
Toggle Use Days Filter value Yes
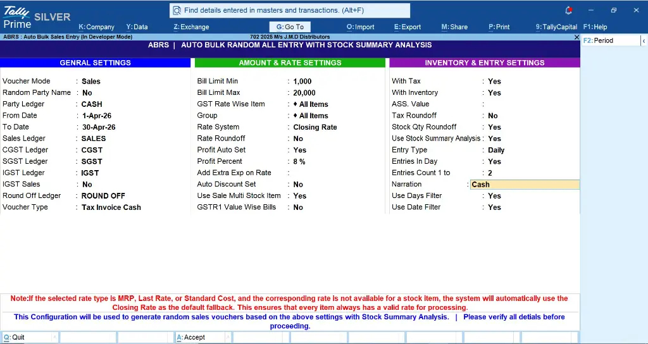[494, 196]
